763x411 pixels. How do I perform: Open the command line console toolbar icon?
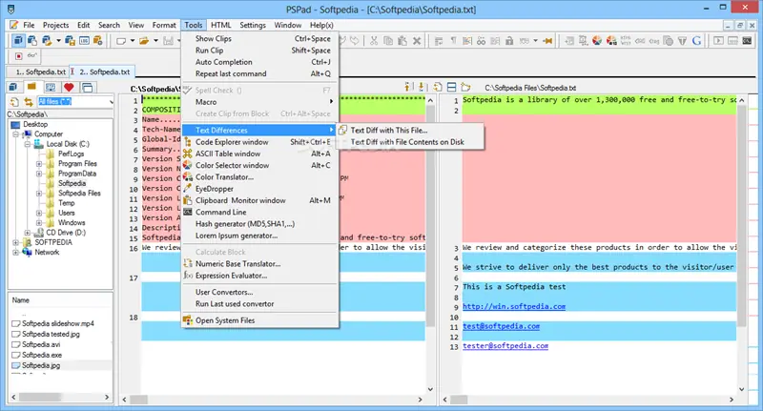click(747, 41)
